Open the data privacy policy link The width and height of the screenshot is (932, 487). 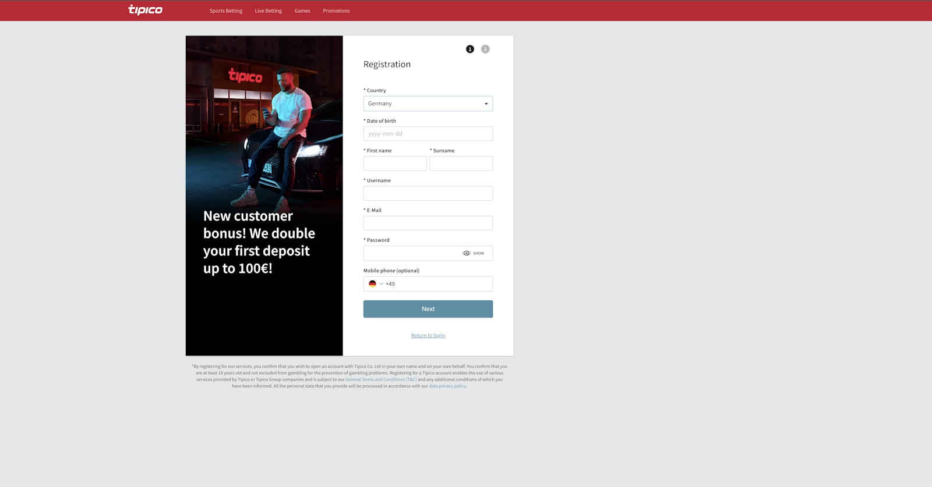(x=447, y=386)
